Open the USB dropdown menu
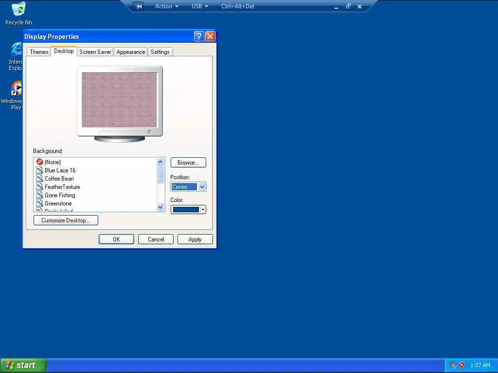The width and height of the screenshot is (498, 373). (200, 6)
